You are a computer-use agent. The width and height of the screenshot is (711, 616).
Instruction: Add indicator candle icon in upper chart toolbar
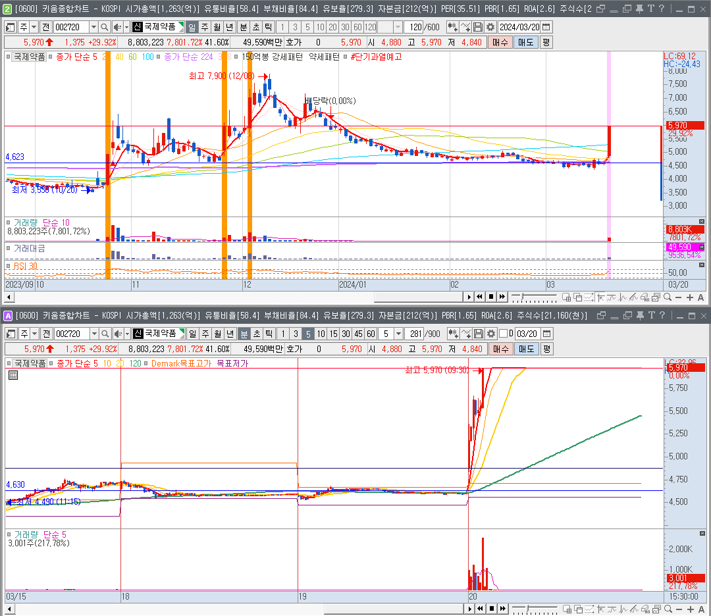452,27
